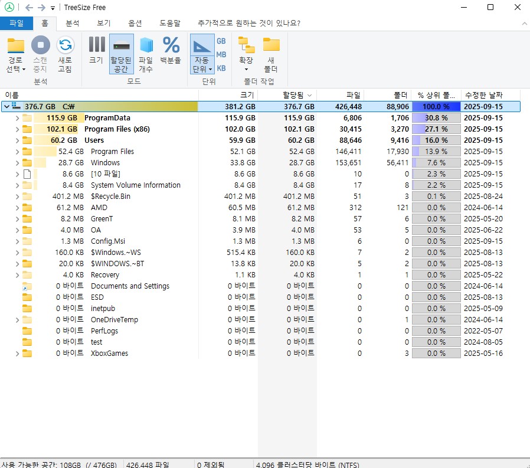The image size is (530, 468).
Task: Click the Program Files (x86) folder icon
Action: pyautogui.click(x=27, y=129)
